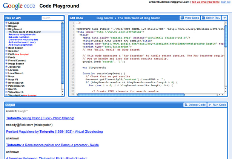
Task: Open Add results pagination sample
Action: pos(20,45)
